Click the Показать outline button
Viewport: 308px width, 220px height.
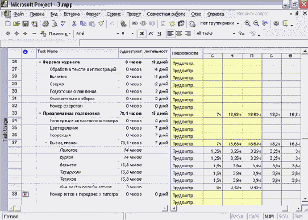(56, 34)
